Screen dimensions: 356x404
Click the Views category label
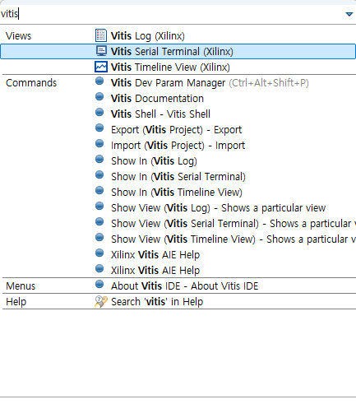tap(18, 36)
